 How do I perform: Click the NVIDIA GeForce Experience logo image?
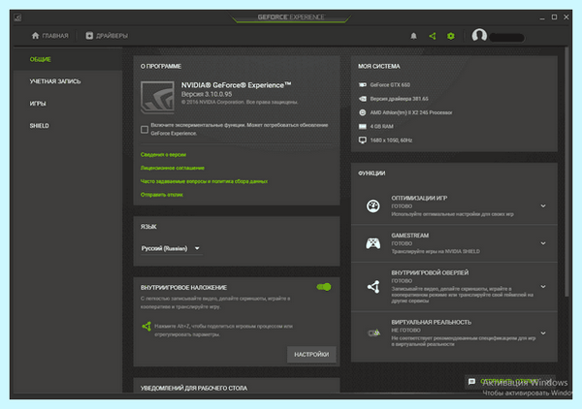157,97
